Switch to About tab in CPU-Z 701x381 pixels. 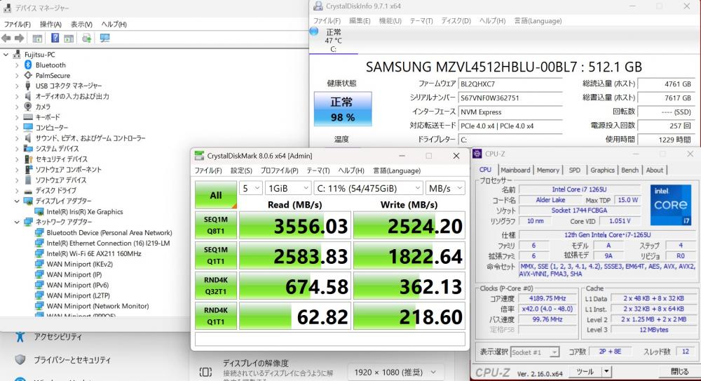(655, 170)
